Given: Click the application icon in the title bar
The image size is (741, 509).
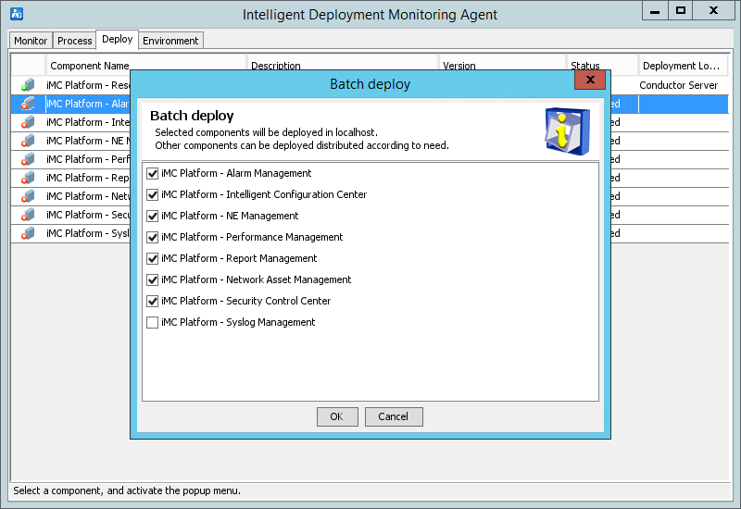Looking at the screenshot, I should tap(17, 14).
